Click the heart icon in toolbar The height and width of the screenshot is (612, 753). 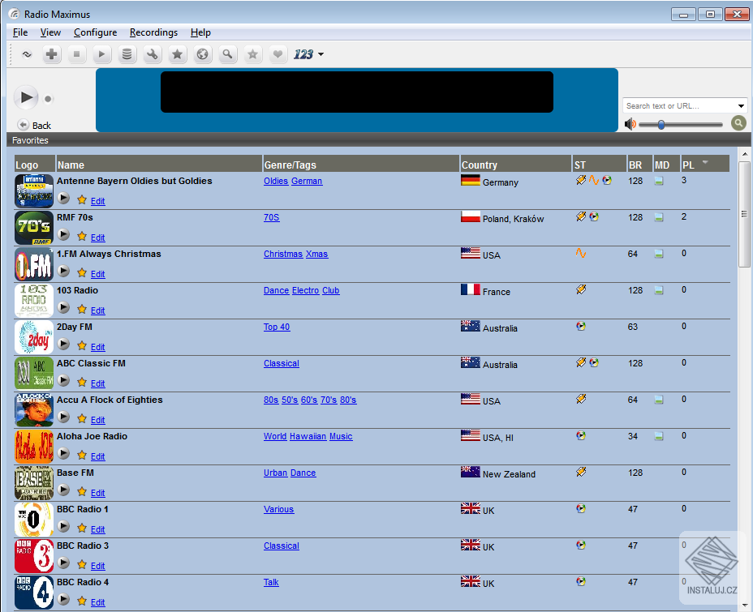pos(278,54)
